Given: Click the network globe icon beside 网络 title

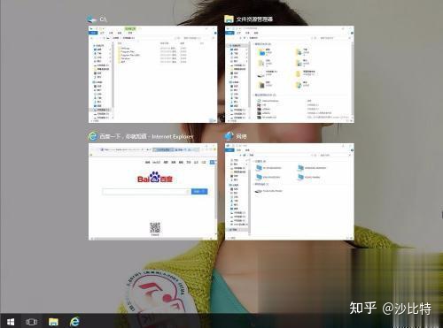Looking at the screenshot, I should click(x=229, y=136).
